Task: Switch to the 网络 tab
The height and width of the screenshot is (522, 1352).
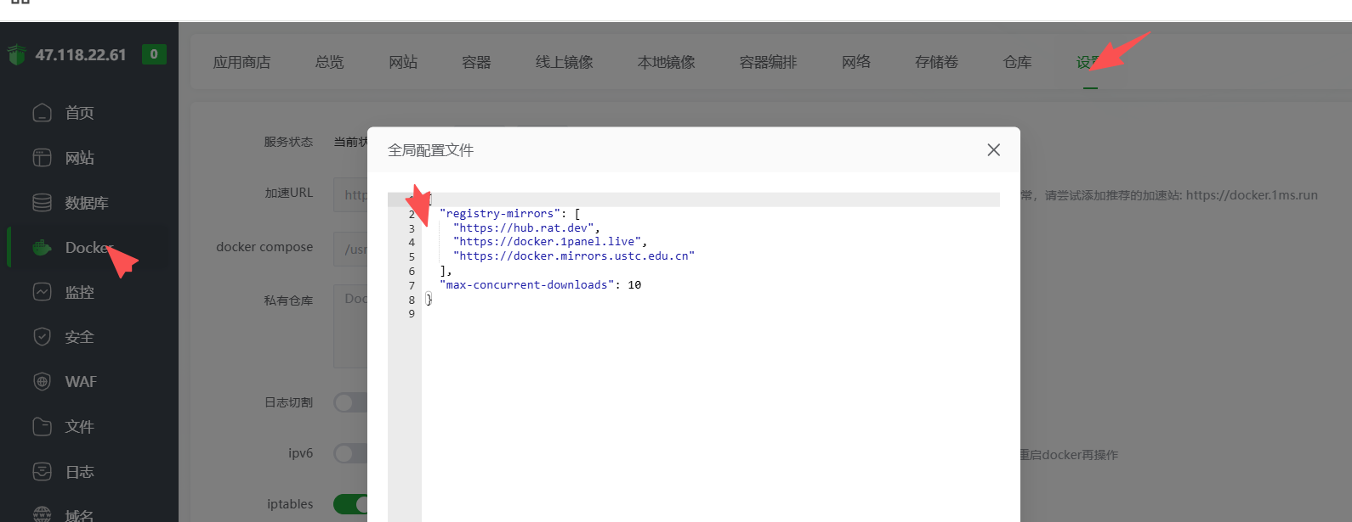Action: pyautogui.click(x=856, y=62)
